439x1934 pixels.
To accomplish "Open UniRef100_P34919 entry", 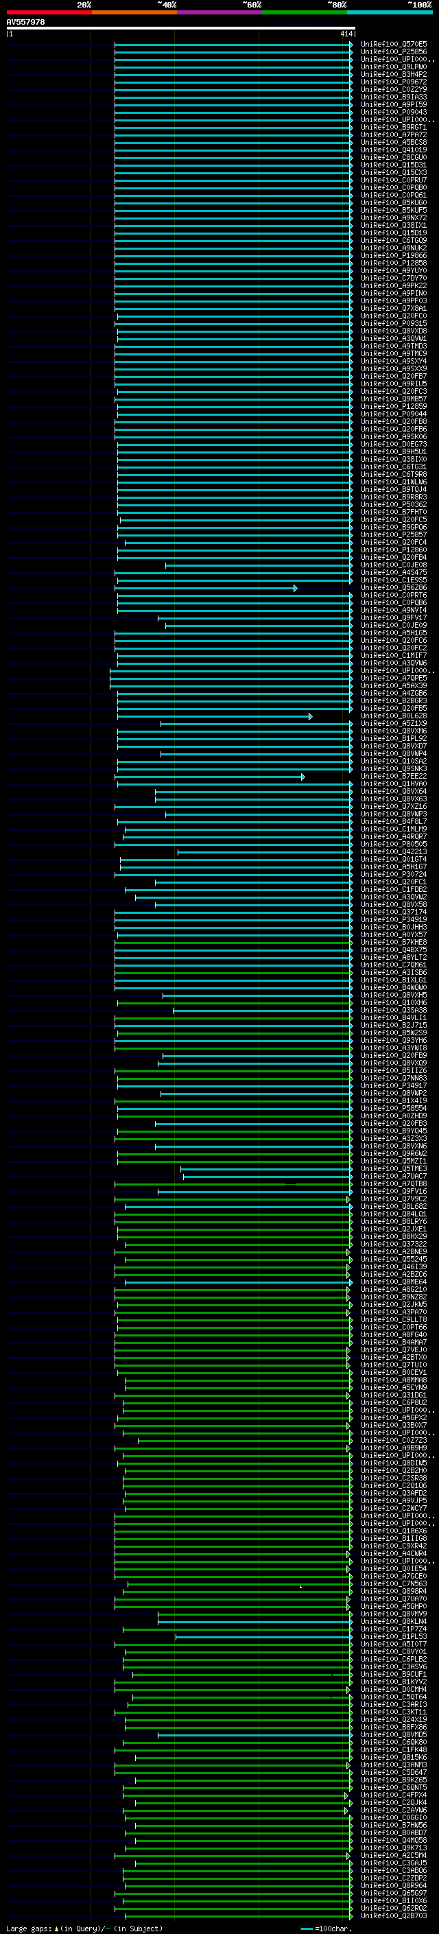I will click(x=394, y=919).
